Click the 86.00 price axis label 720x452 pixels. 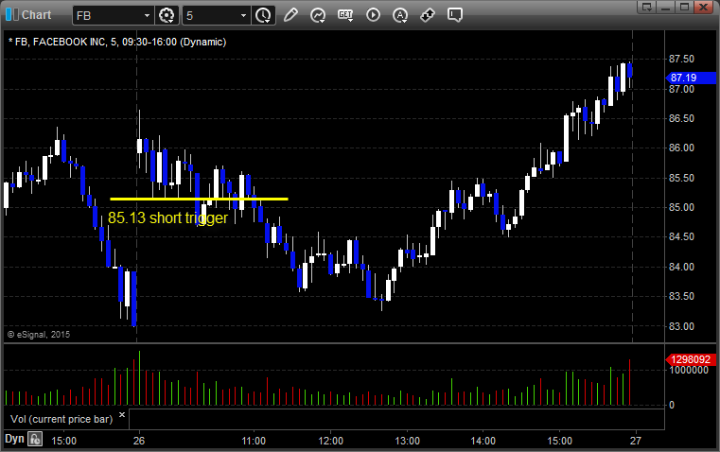[x=681, y=148]
